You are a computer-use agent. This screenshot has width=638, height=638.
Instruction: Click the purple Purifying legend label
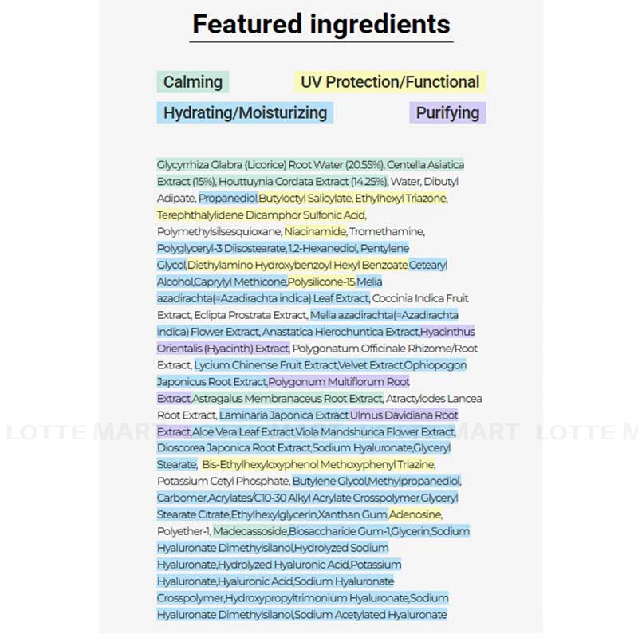click(447, 112)
